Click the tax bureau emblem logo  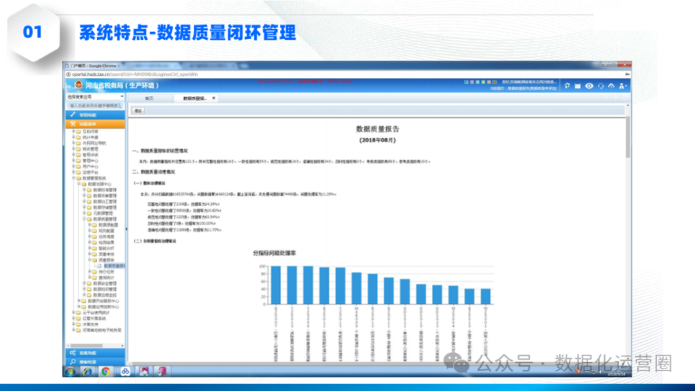tap(79, 85)
